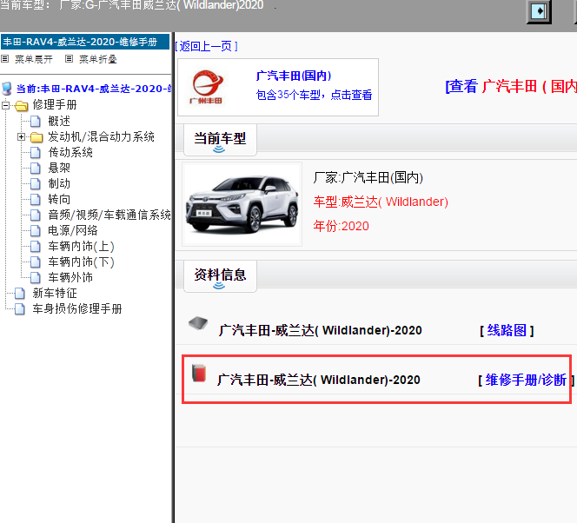Screen dimensions: 577x523
Task: Click the 返回上一页 link
Action: (x=206, y=46)
